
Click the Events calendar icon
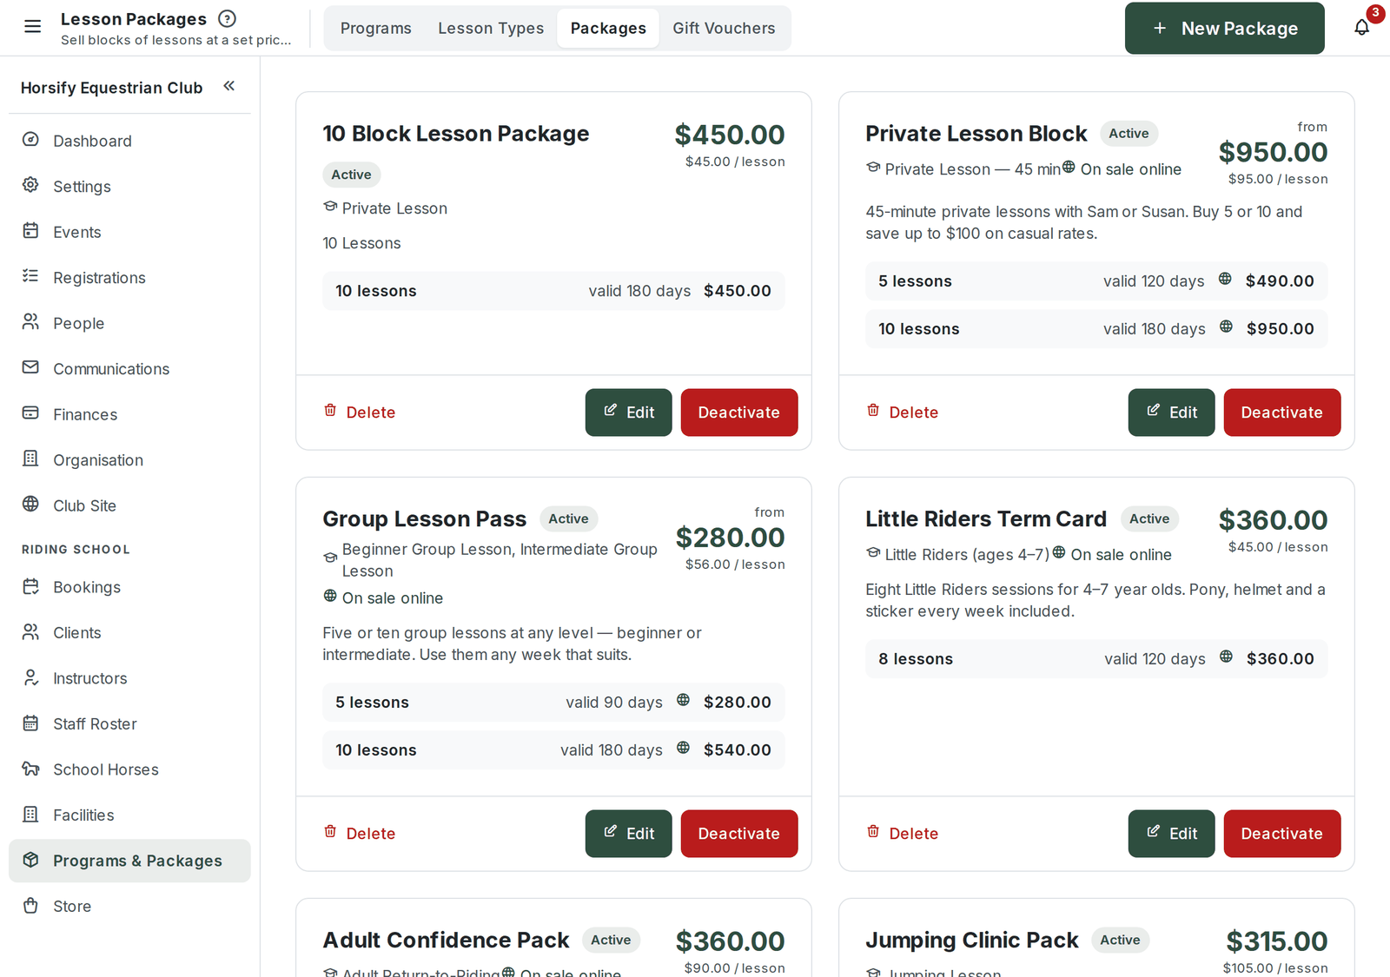(x=30, y=231)
